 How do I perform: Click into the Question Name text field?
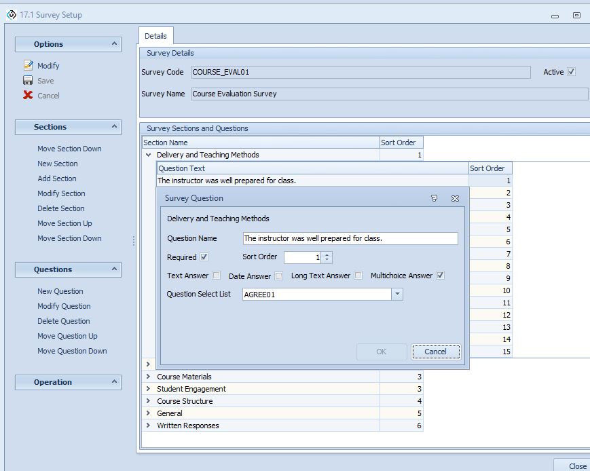click(350, 238)
